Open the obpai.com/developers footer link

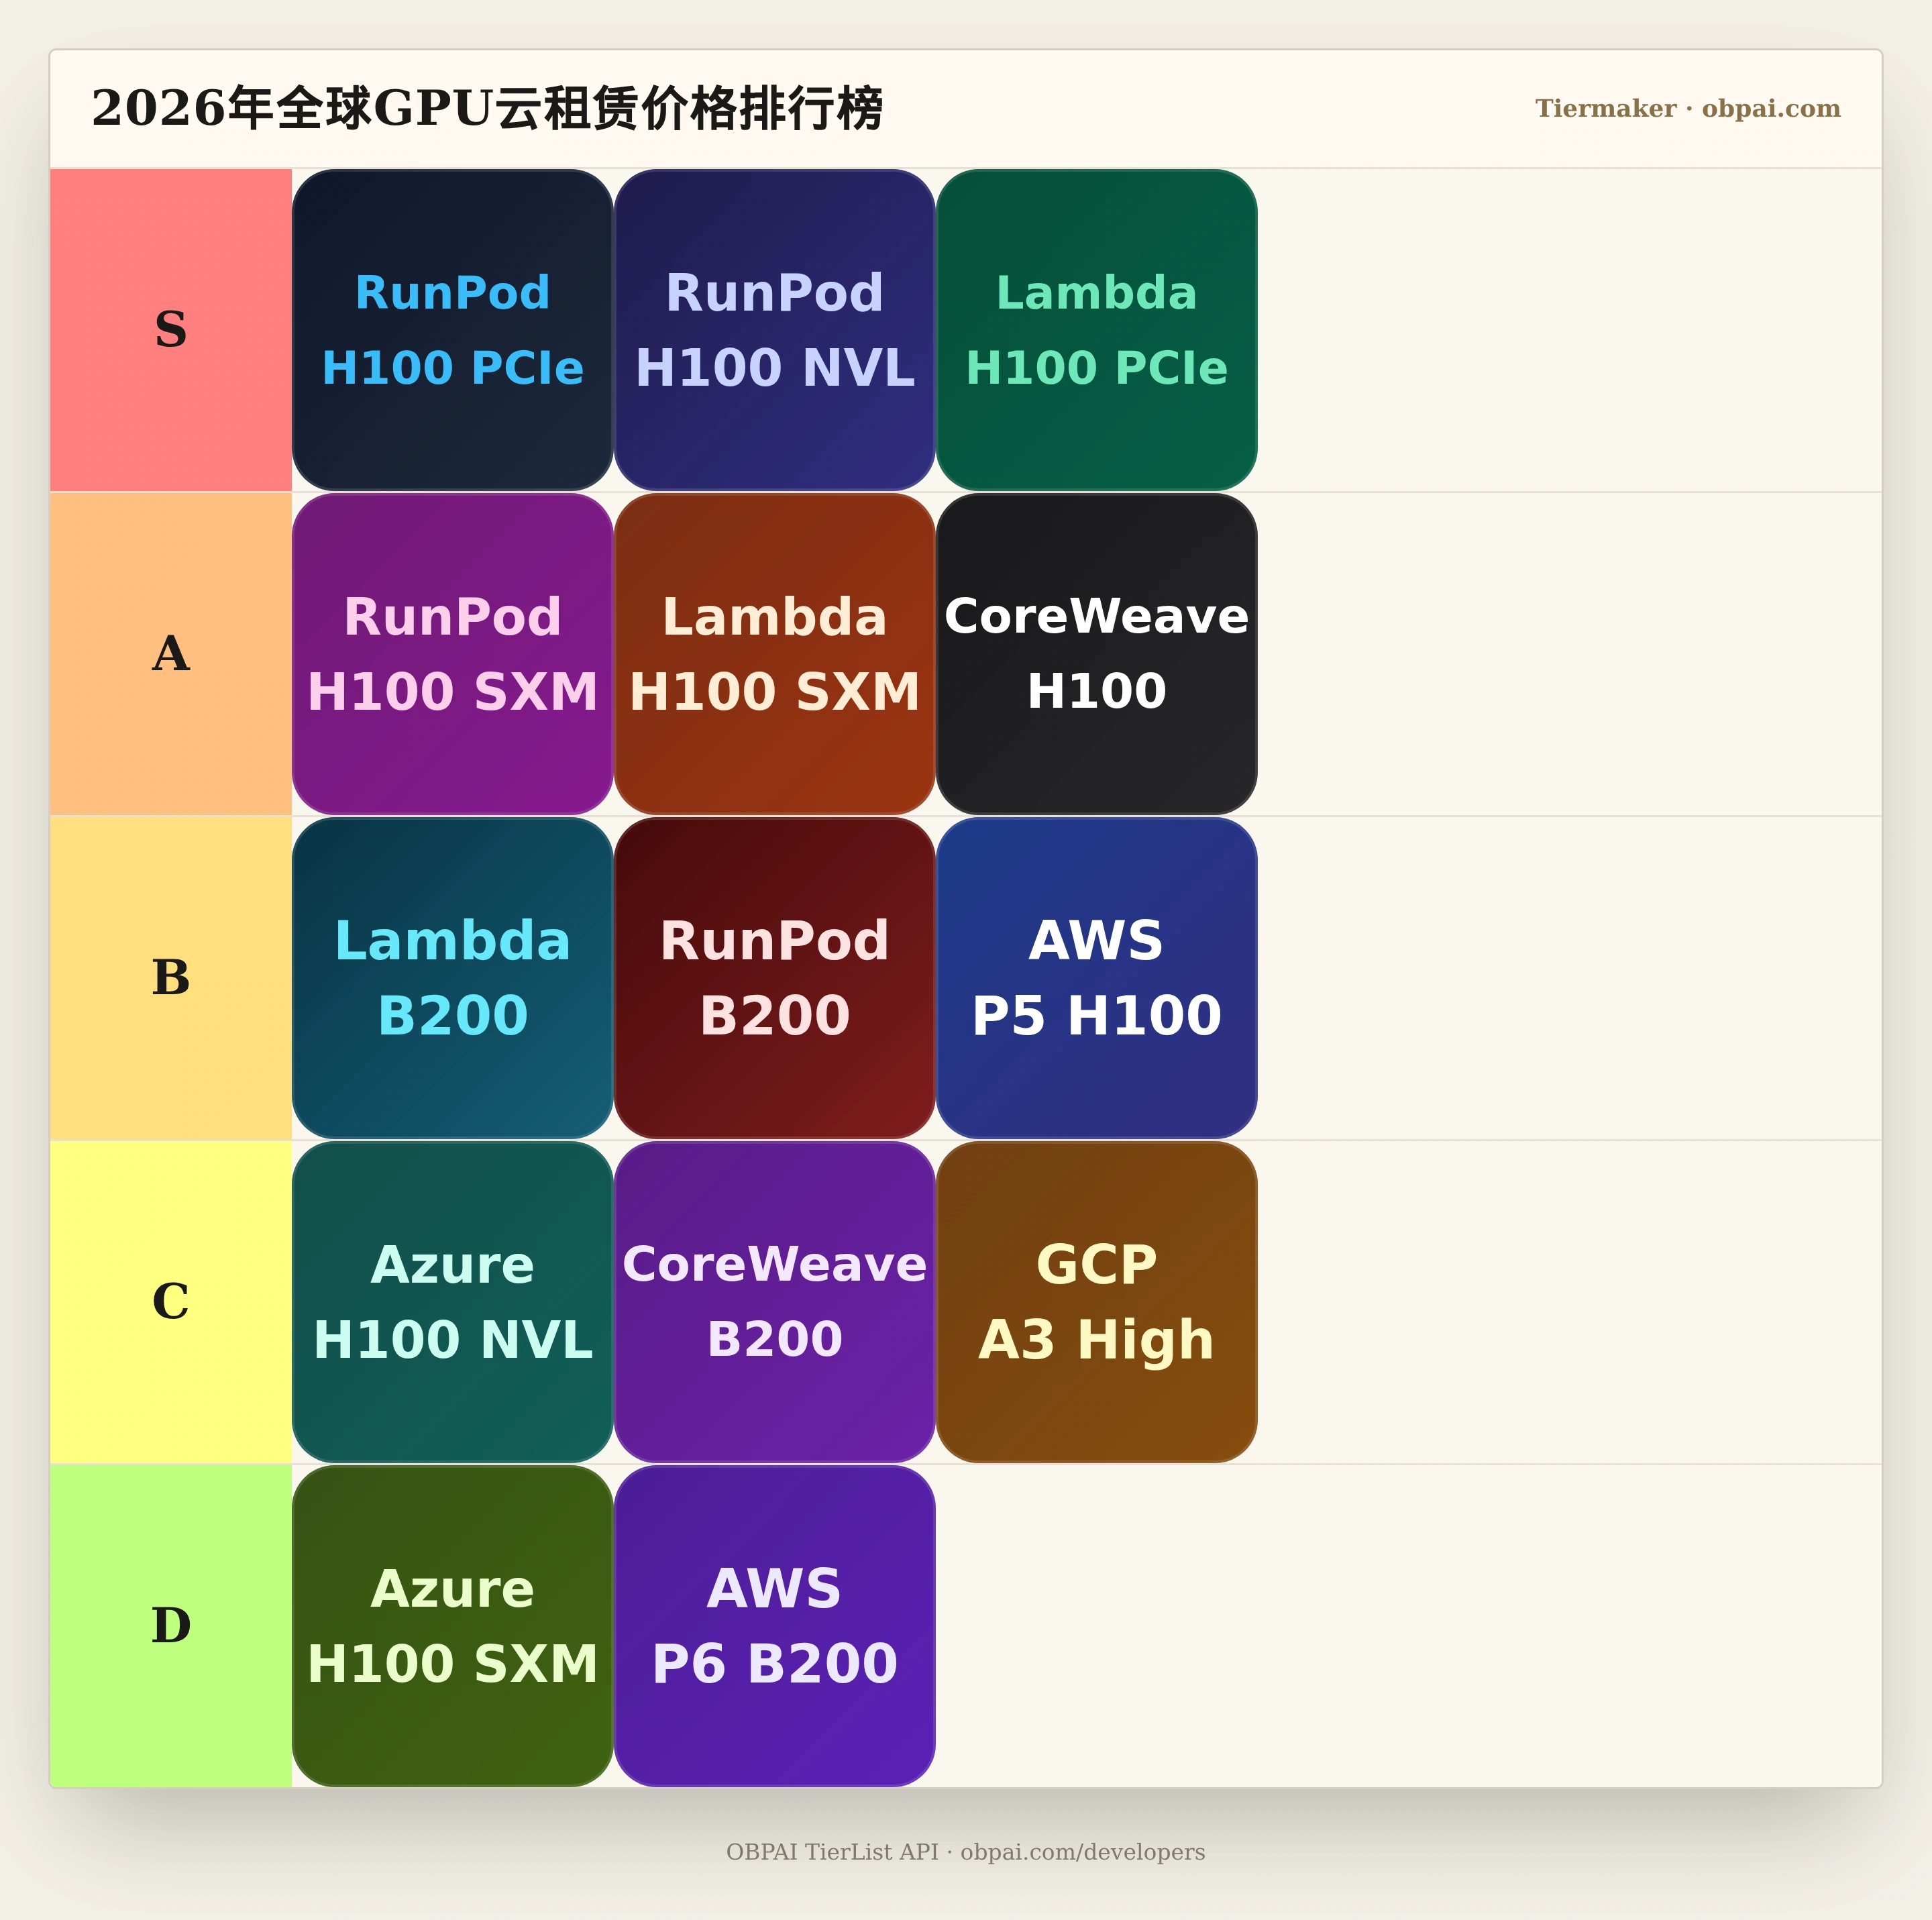(x=1083, y=1852)
